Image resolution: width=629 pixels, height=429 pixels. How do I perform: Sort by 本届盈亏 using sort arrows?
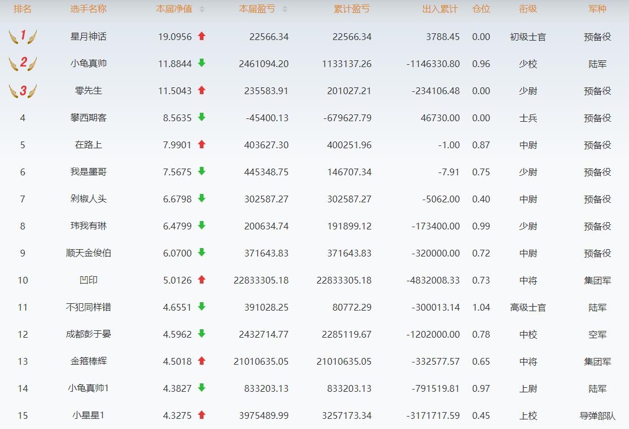(285, 9)
